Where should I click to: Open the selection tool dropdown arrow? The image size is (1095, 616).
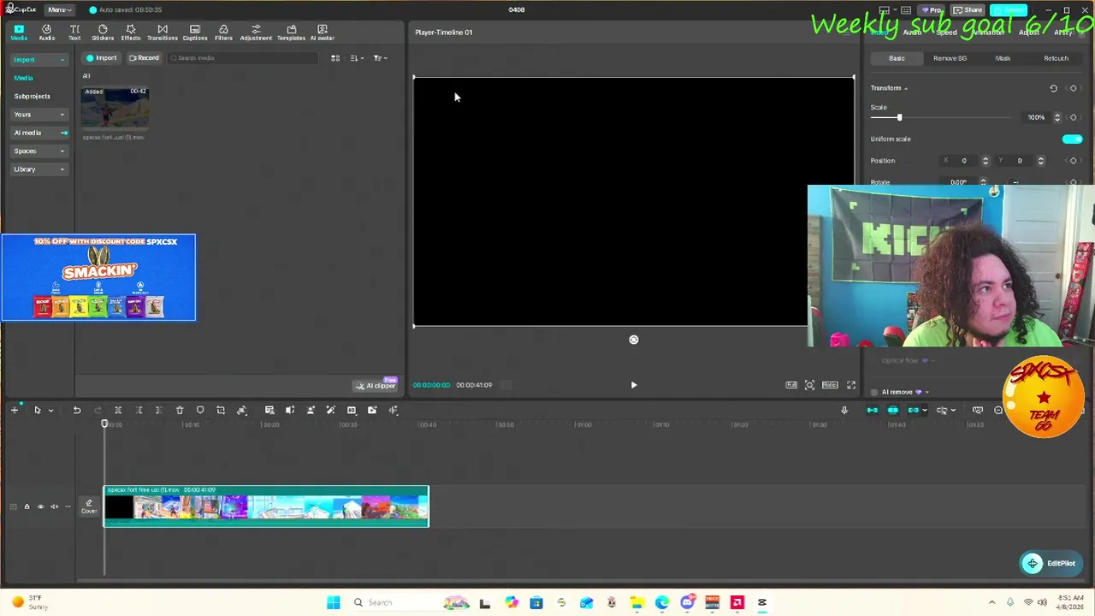coord(50,411)
